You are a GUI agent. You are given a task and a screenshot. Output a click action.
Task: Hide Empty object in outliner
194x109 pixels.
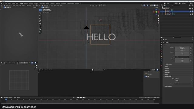tap(191, 12)
